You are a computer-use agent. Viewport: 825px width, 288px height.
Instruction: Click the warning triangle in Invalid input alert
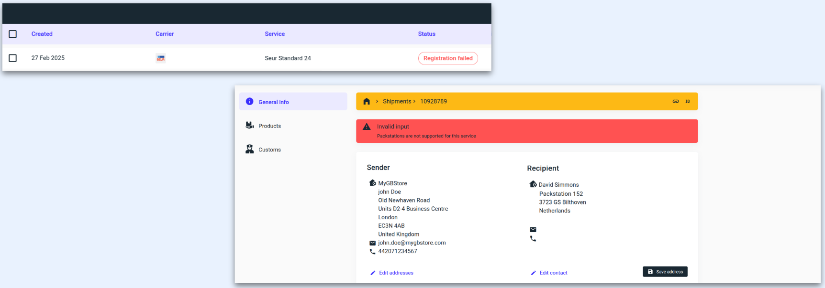[x=367, y=127]
